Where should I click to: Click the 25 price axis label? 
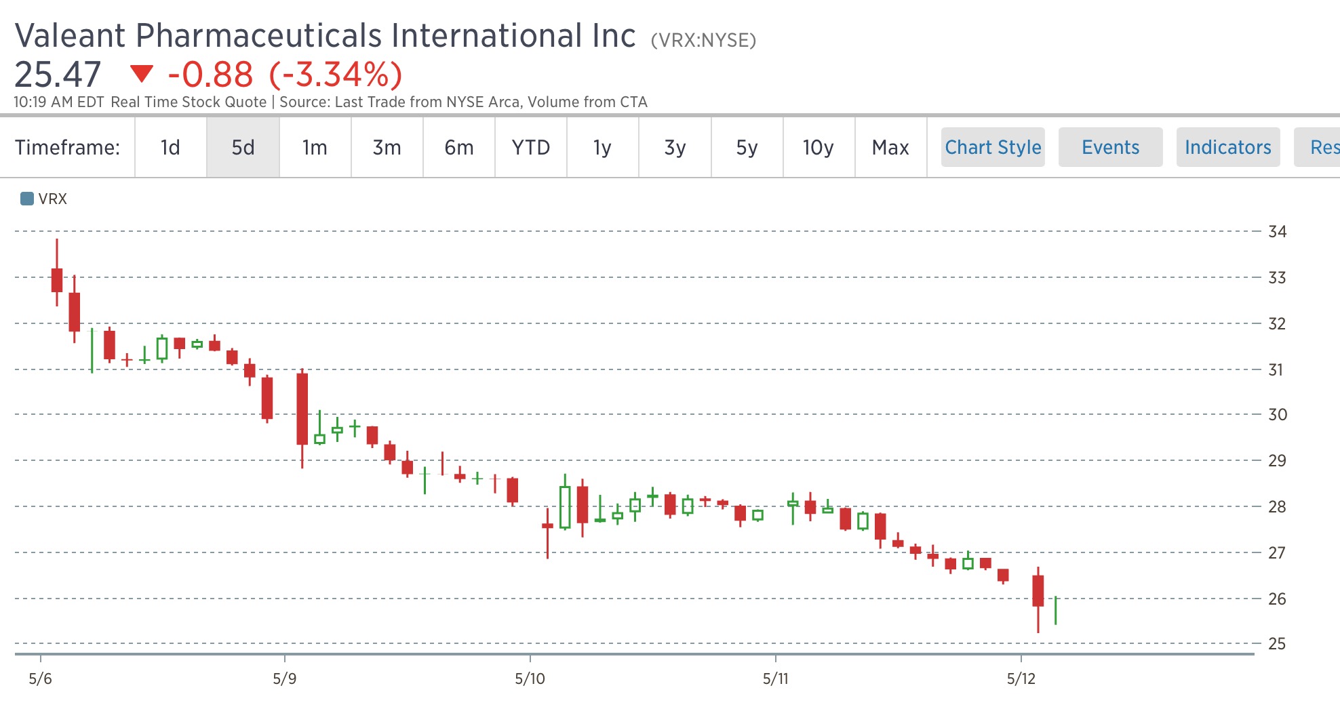tap(1277, 644)
